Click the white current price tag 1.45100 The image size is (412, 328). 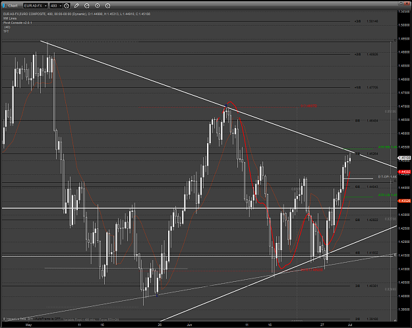pyautogui.click(x=404, y=158)
